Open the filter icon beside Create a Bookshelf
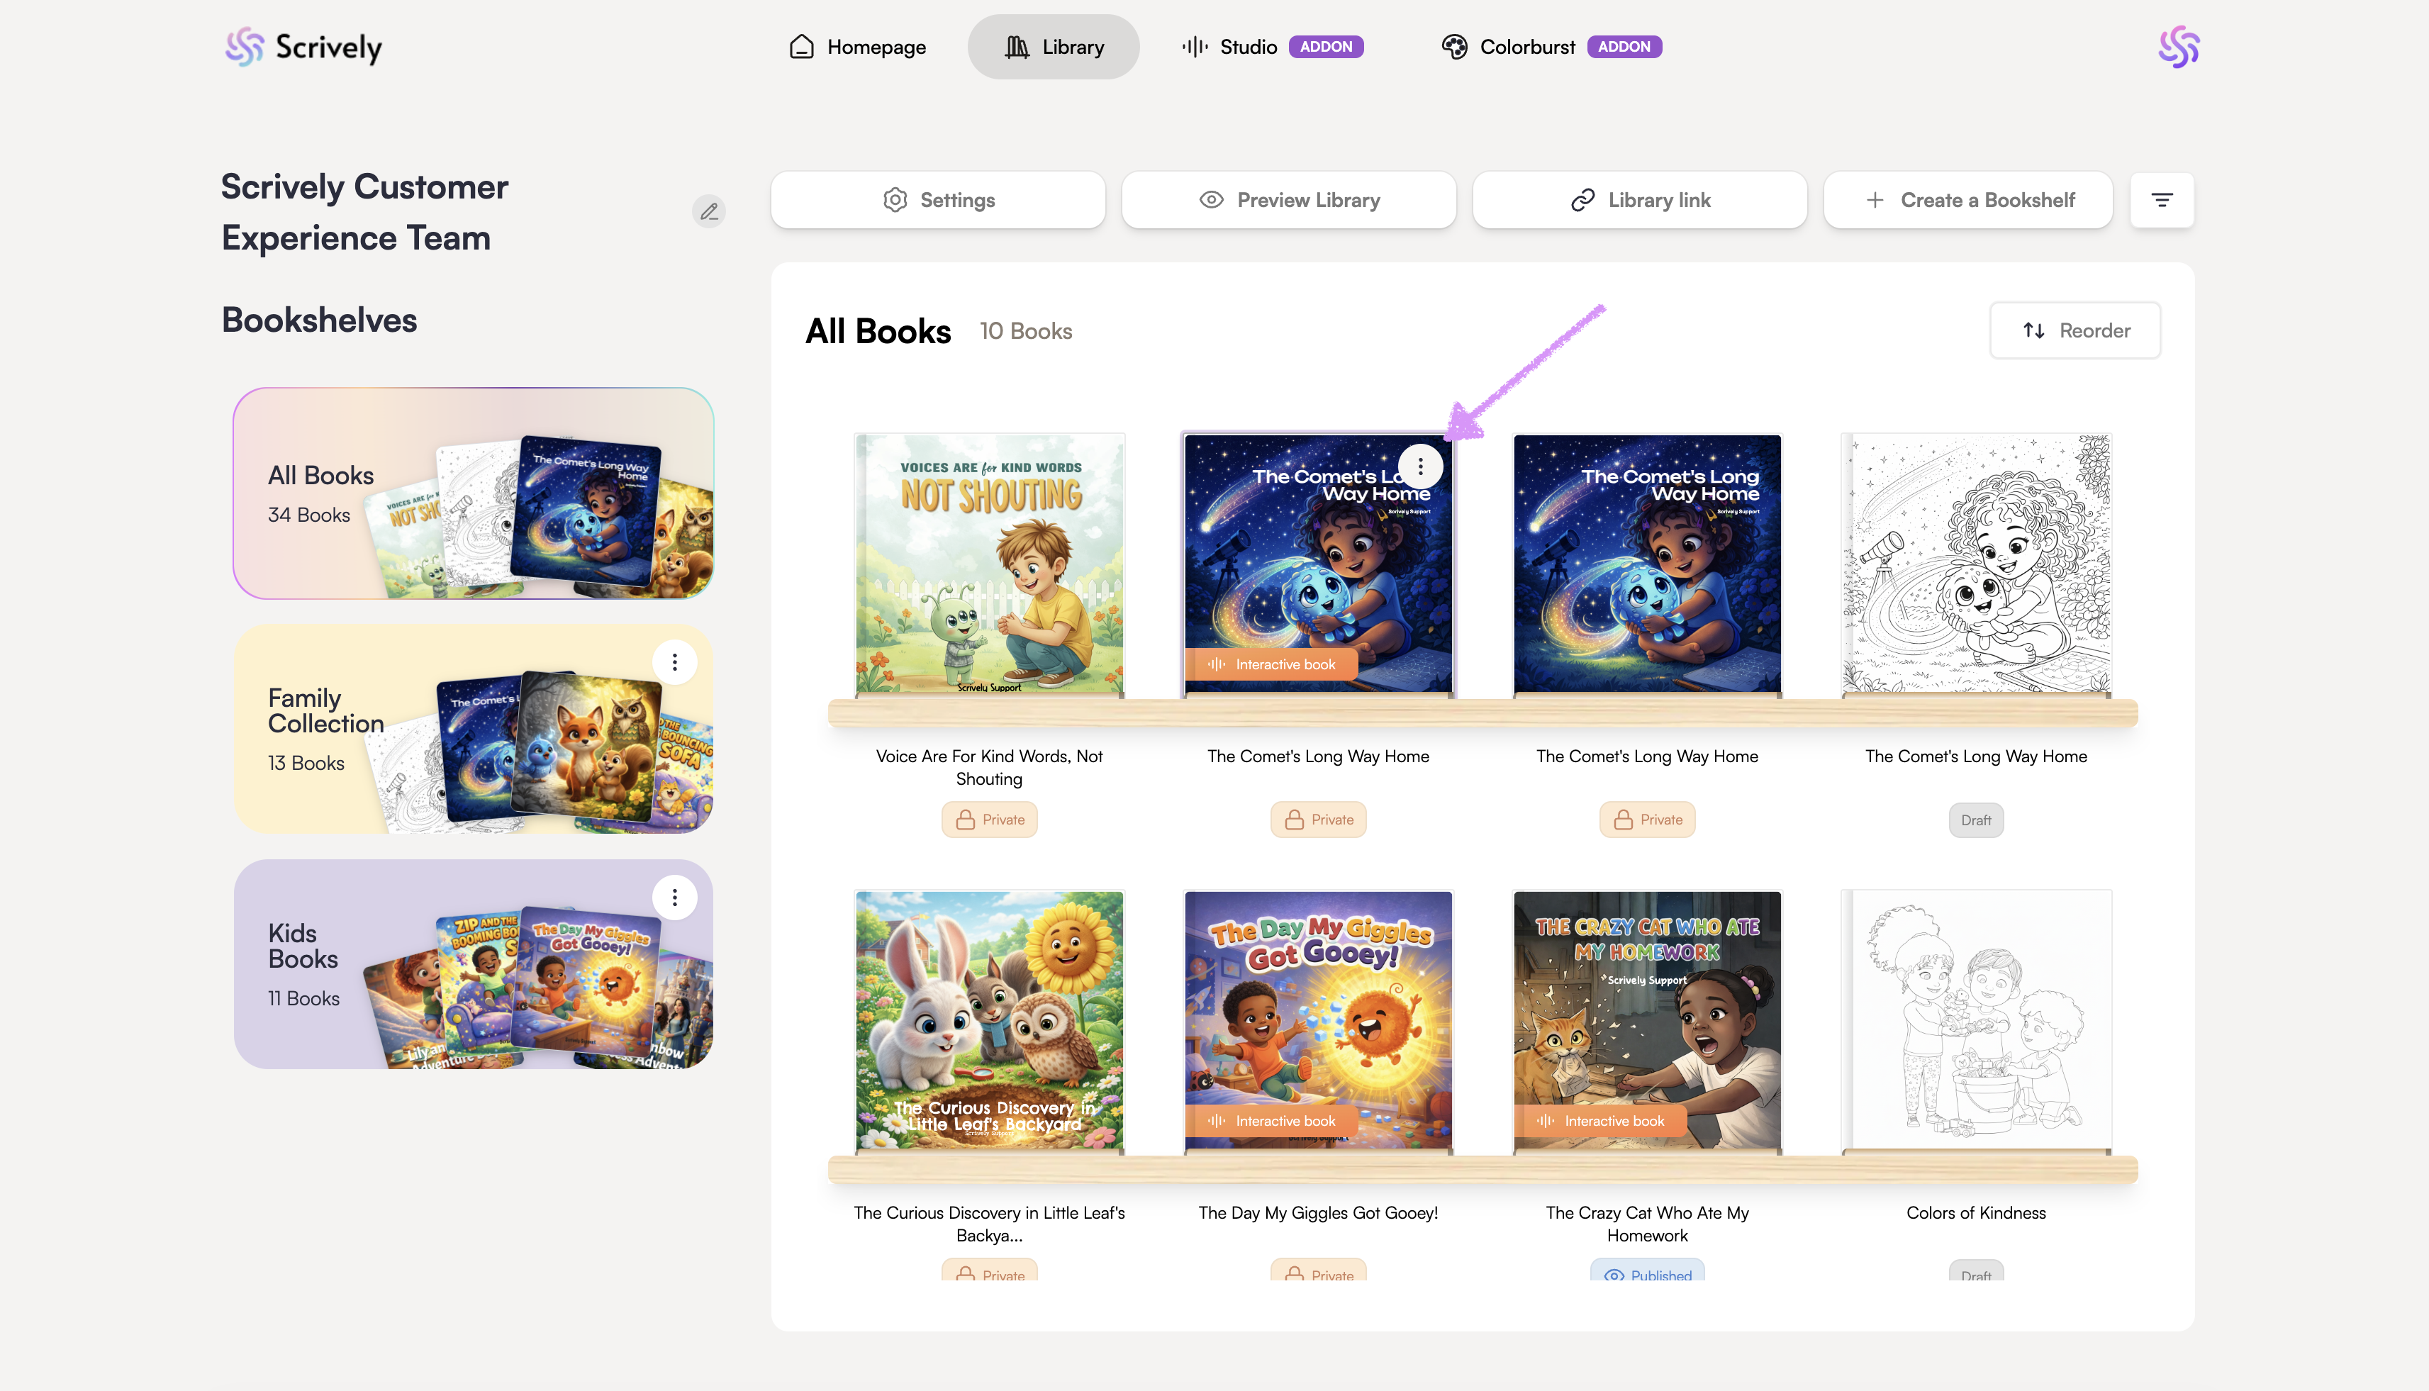This screenshot has width=2429, height=1391. 2162,200
